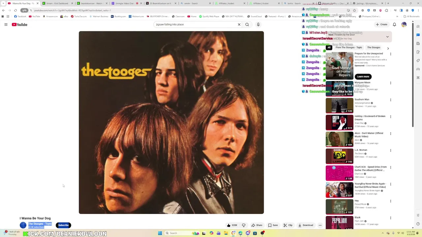
Task: Open the Booking.com bookmark
Action: [118, 16]
